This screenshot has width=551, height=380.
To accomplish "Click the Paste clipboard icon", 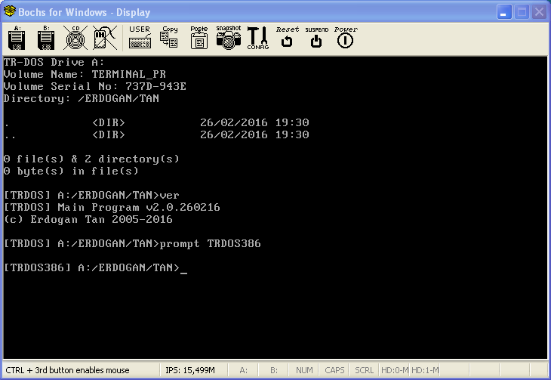I will pos(199,37).
